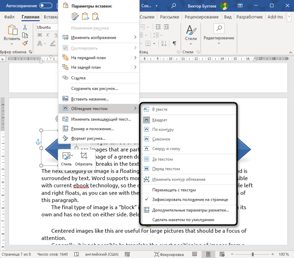Click the Cut scissors icon in the ribbon

coord(25,28)
